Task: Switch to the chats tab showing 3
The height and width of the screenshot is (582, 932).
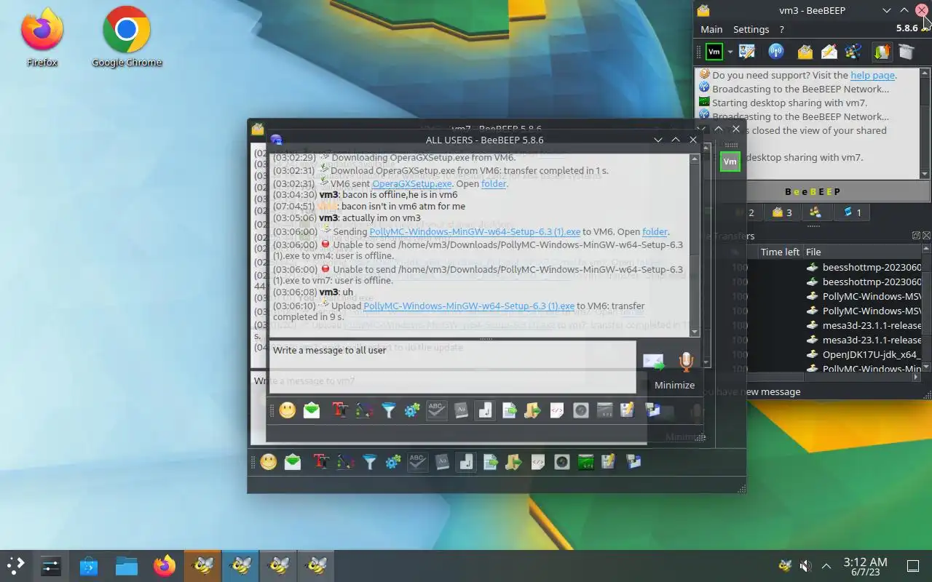Action: click(782, 212)
